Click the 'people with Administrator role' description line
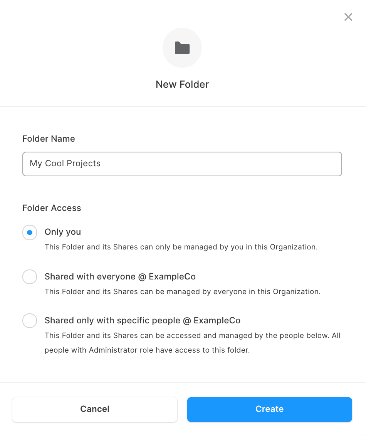 pyautogui.click(x=147, y=350)
